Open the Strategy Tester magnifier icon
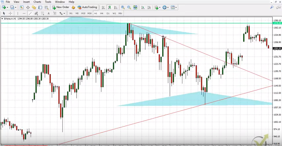The width and height of the screenshot is (282, 146). (47, 7)
